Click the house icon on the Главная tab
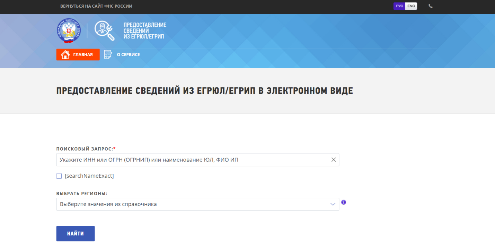The height and width of the screenshot is (249, 495). (x=65, y=55)
